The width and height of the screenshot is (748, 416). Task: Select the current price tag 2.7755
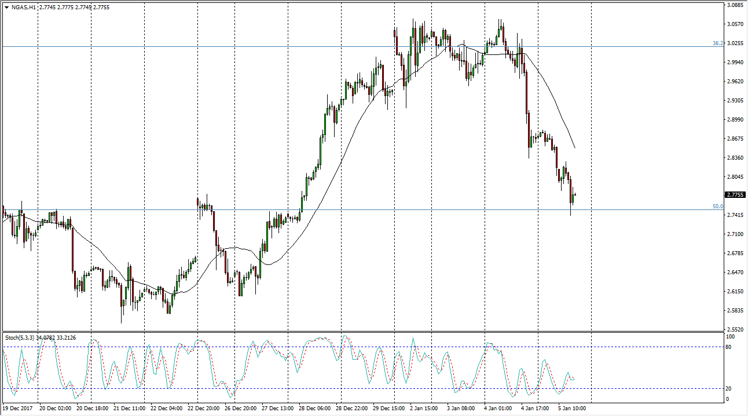pos(735,195)
